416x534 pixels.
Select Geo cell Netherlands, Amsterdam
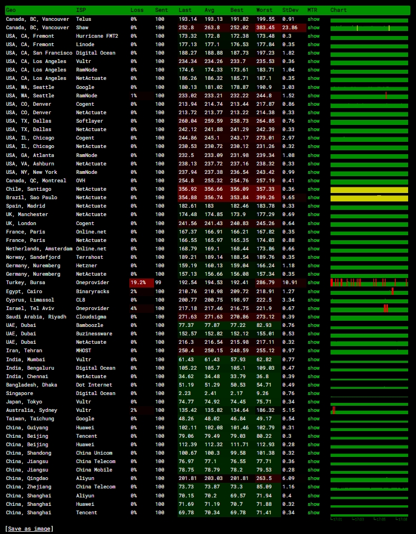click(39, 249)
